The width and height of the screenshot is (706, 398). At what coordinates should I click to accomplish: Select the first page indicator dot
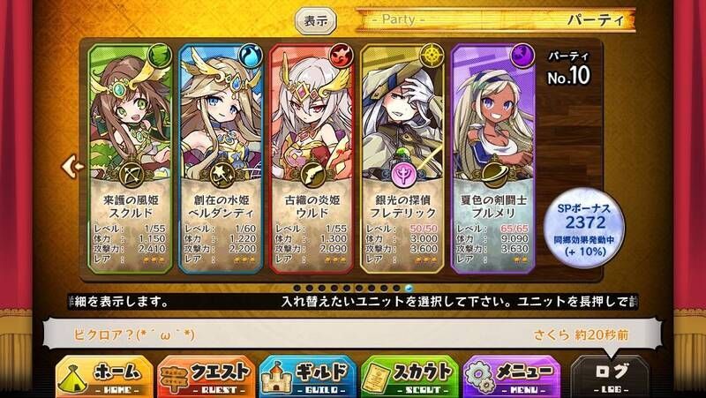pyautogui.click(x=297, y=289)
